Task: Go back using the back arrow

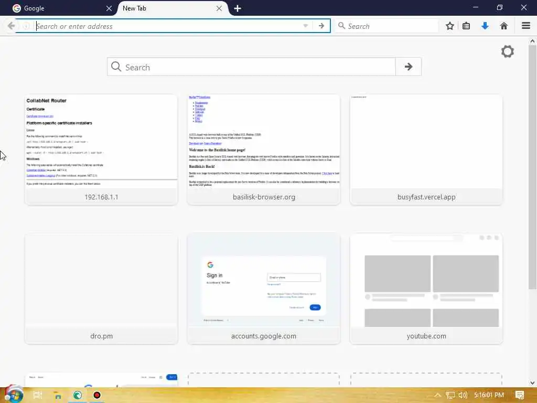Action: point(11,26)
